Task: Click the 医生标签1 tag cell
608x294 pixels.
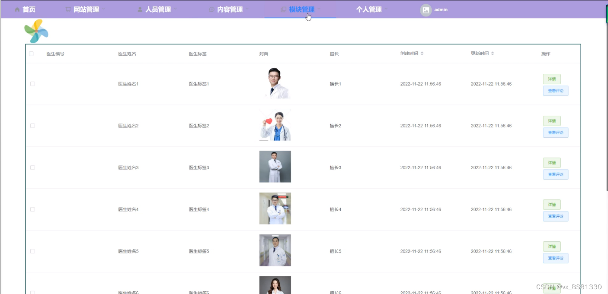Action: 199,84
